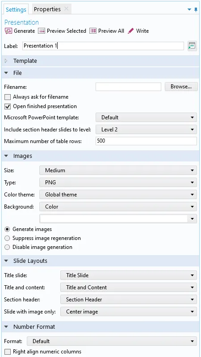Click the pin icon in the panel header
Viewport: 201px width, 357px height.
tap(196, 9)
